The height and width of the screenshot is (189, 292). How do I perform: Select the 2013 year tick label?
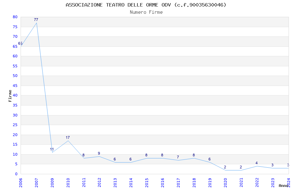click(x=115, y=181)
